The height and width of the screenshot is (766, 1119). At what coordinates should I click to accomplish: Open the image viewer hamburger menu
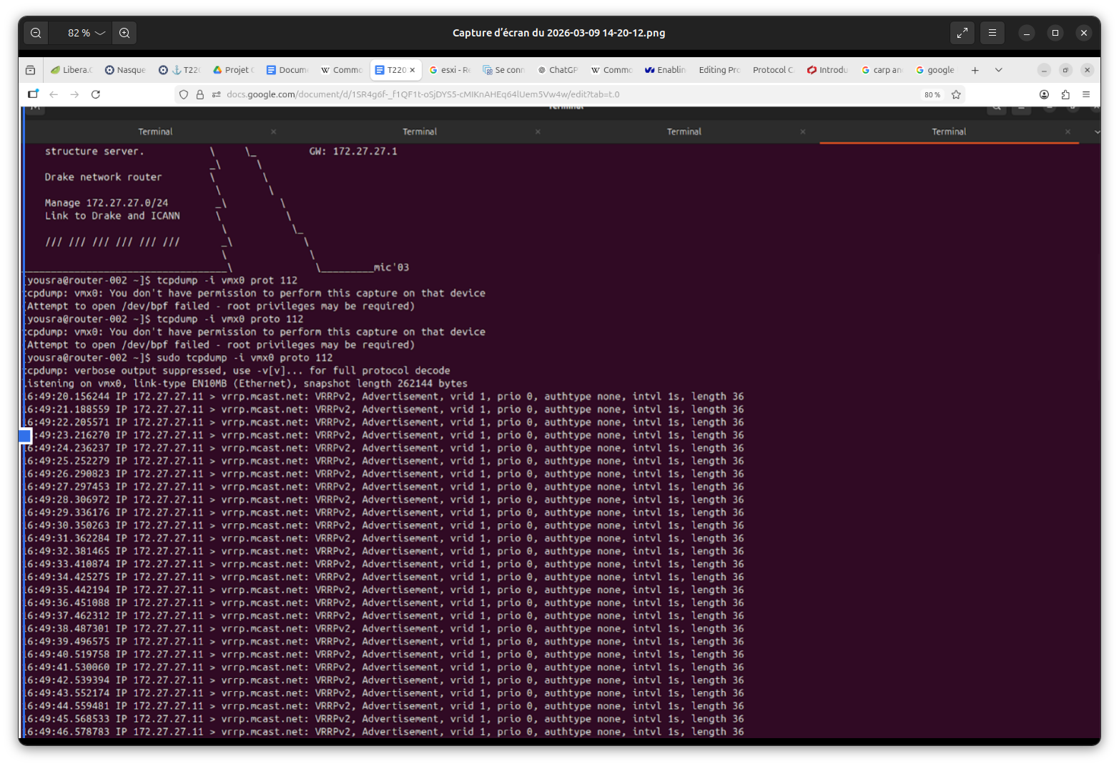tap(992, 33)
